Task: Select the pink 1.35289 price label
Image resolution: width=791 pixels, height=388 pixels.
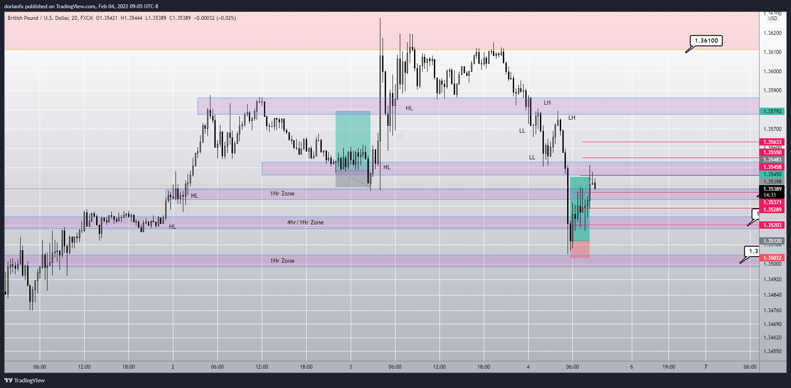Action: tap(772, 210)
